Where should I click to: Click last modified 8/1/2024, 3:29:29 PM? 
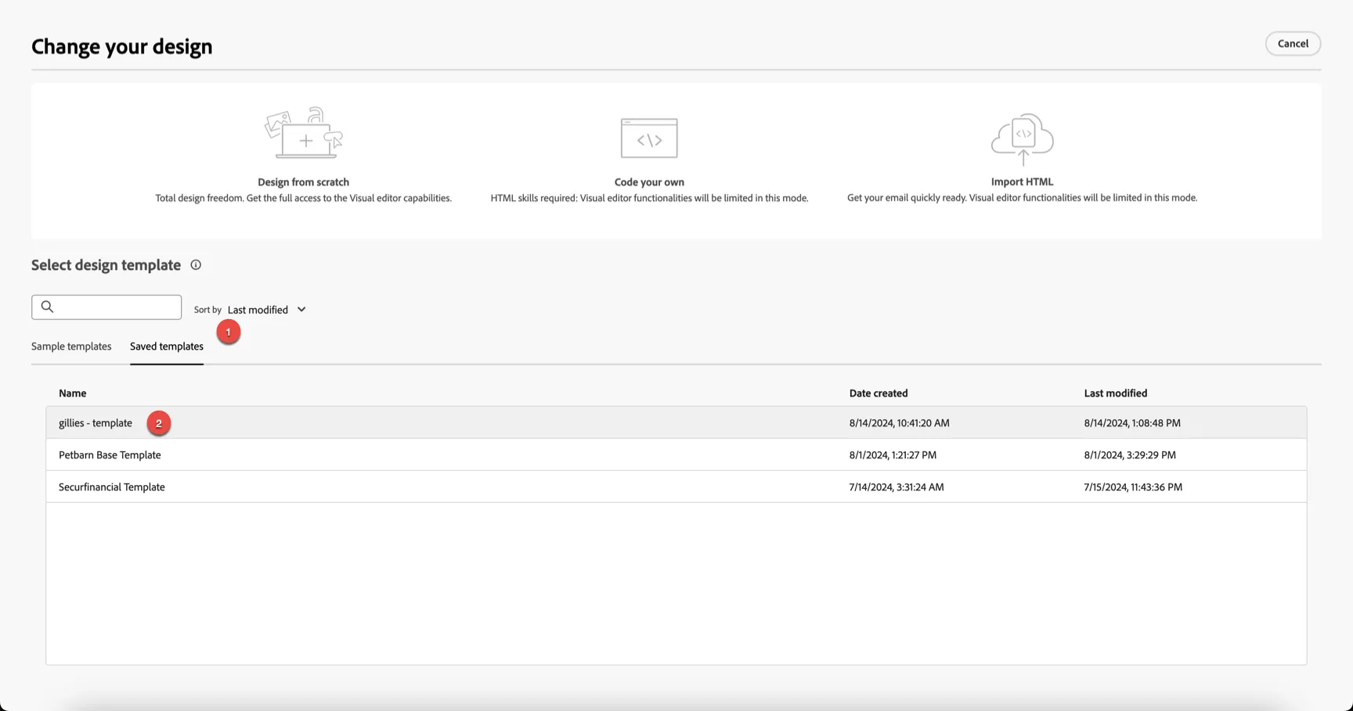click(1130, 455)
